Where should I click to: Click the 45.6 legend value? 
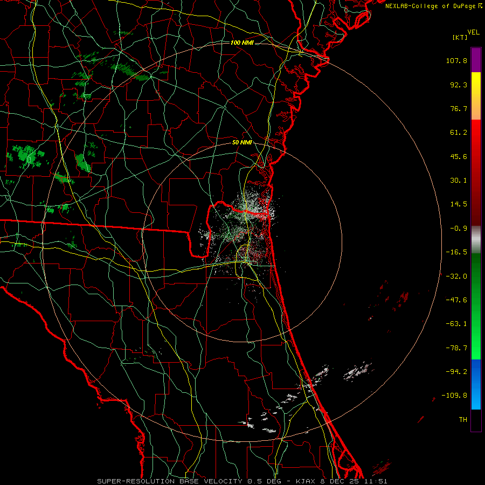point(459,156)
